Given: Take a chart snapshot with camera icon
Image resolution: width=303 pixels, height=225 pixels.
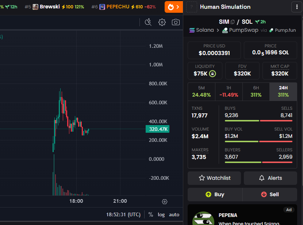Looking at the screenshot, I should click(x=176, y=22).
